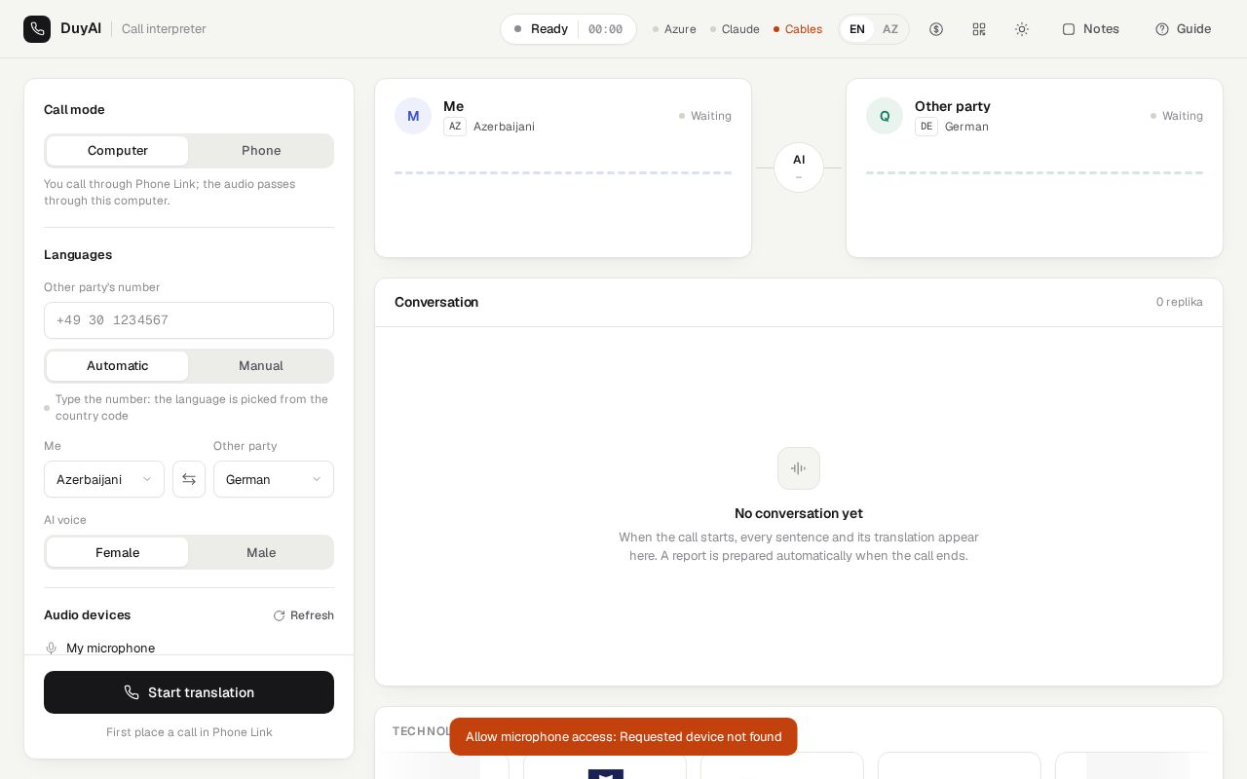The image size is (1247, 779).
Task: Toggle the light theme sun icon
Action: pos(1022,29)
